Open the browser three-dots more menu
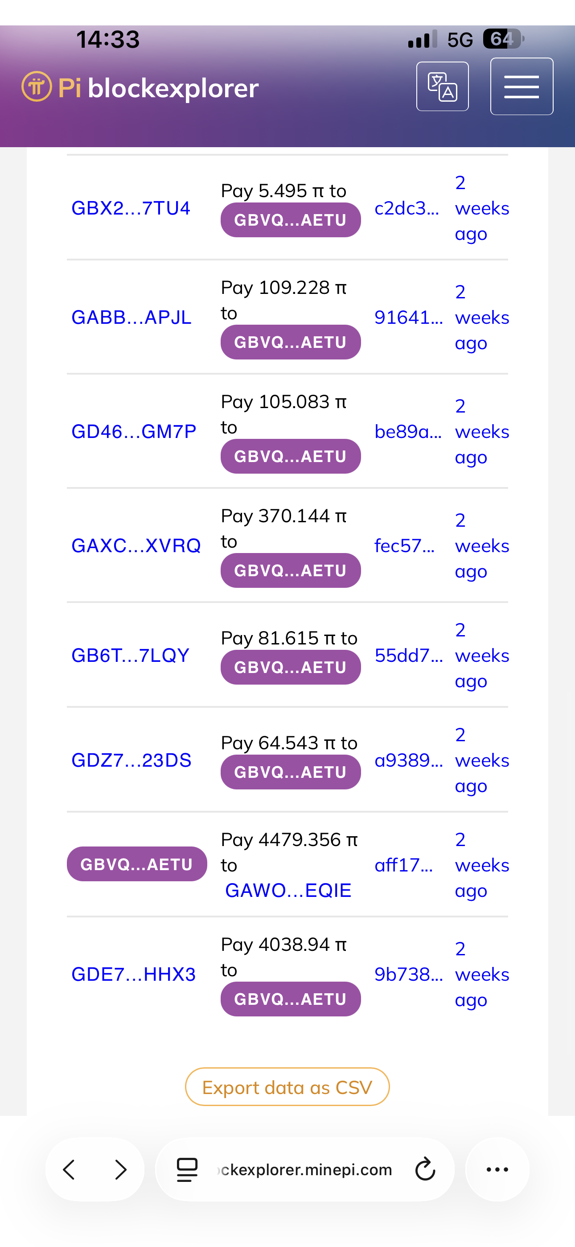 click(x=497, y=1169)
